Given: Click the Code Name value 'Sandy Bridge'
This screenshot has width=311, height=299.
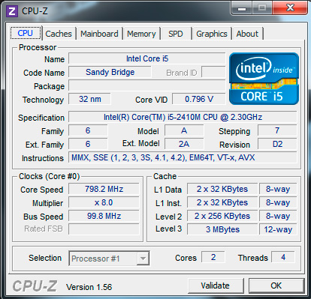Looking at the screenshot, I should (110, 72).
